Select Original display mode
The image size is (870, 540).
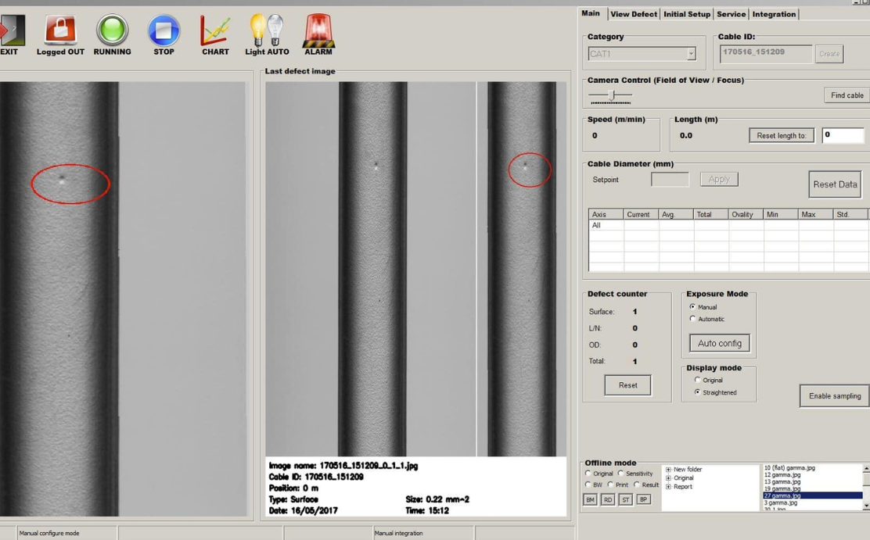pyautogui.click(x=697, y=380)
